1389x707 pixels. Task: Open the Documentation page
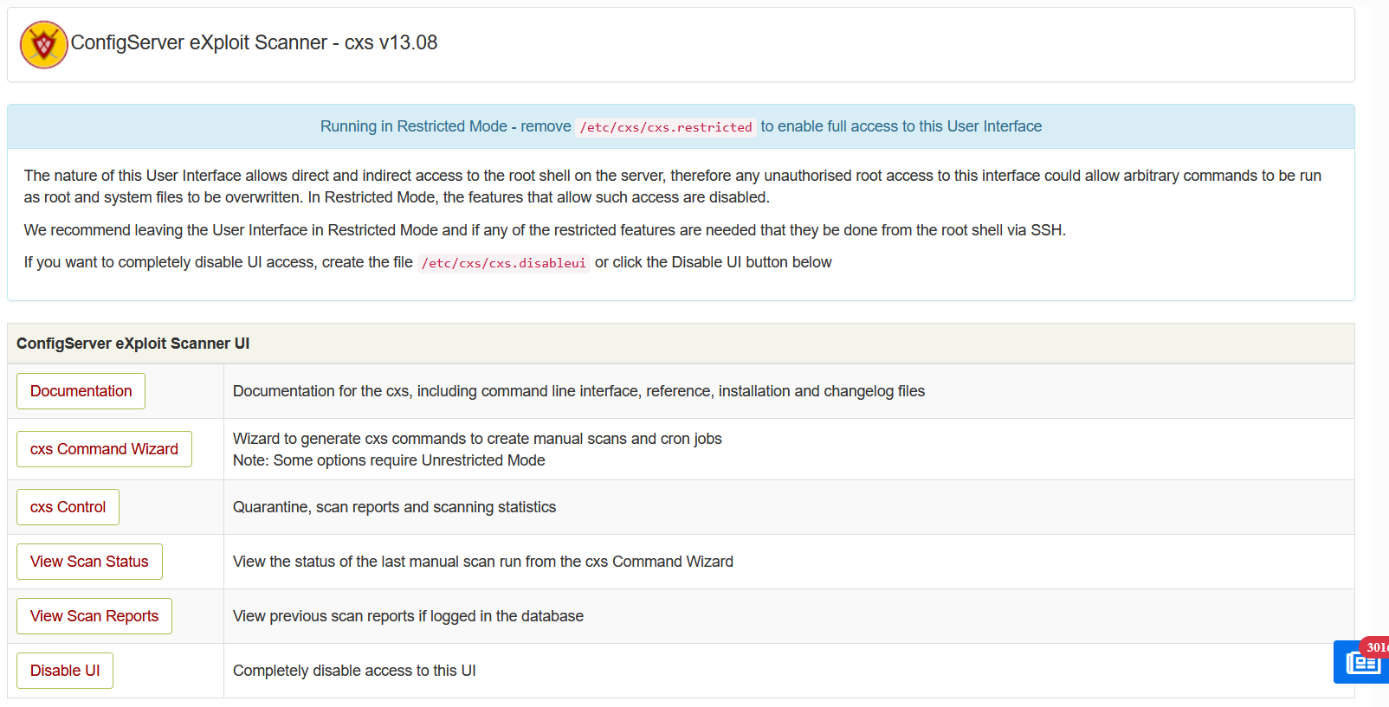tap(81, 391)
